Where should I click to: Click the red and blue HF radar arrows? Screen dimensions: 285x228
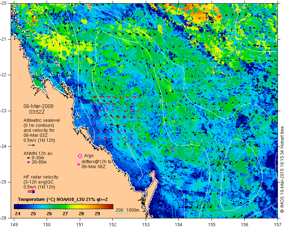(x=31, y=191)
